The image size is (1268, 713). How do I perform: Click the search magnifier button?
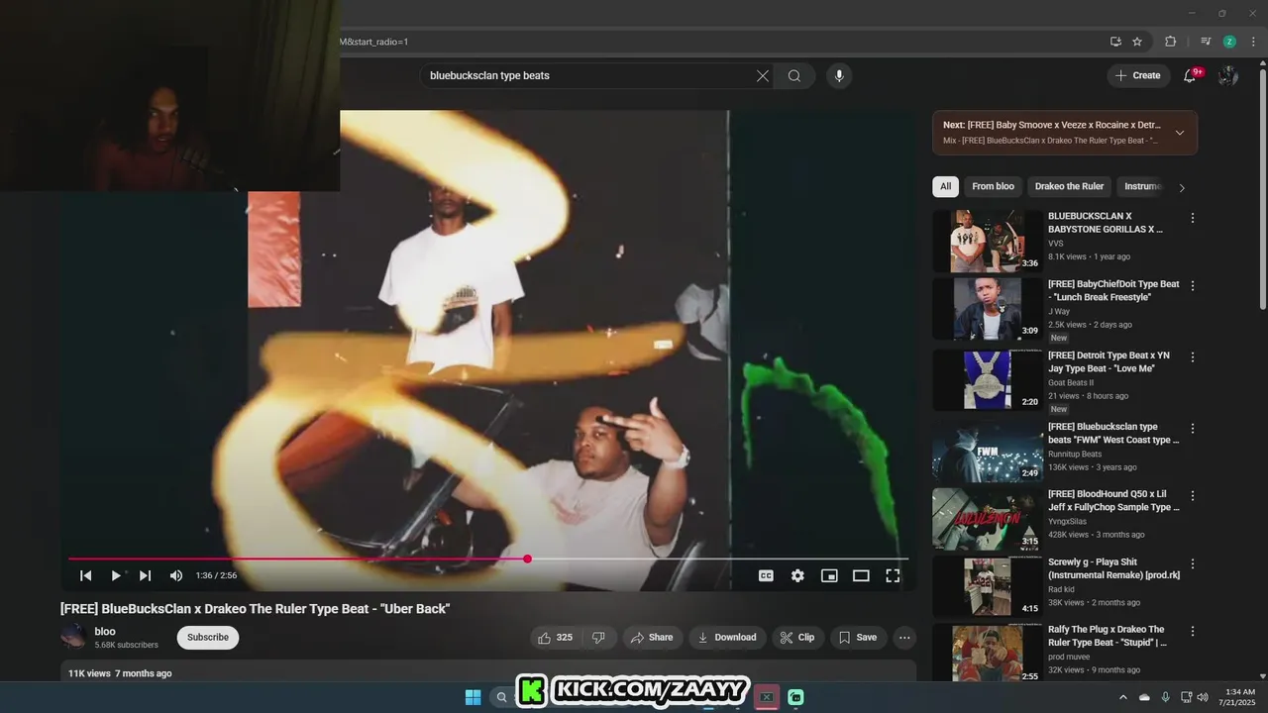[x=794, y=76]
